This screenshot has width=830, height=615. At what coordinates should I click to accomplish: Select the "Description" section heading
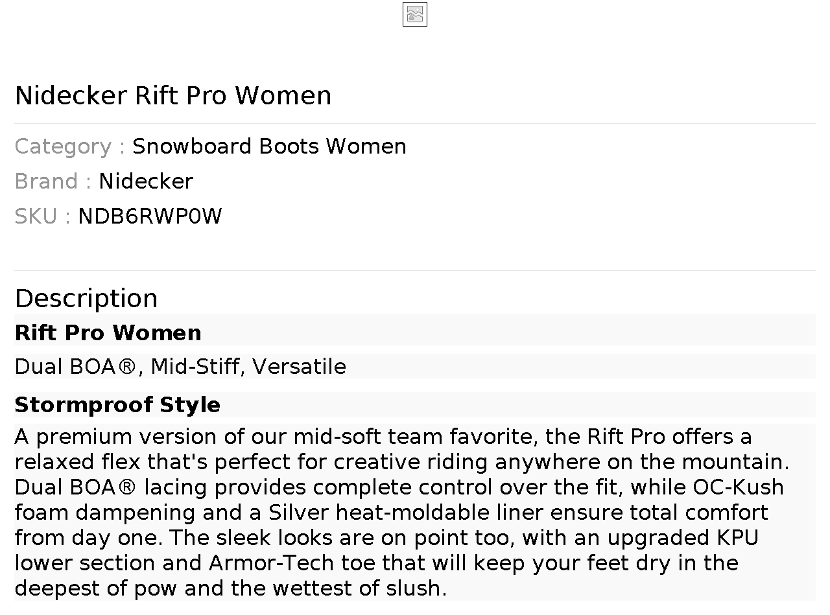(86, 298)
